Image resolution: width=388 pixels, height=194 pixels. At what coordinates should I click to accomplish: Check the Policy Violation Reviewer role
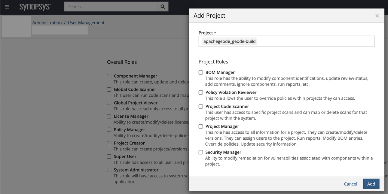[201, 92]
